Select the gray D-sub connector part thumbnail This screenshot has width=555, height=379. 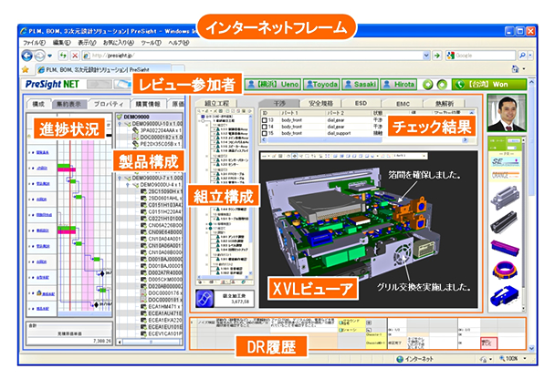click(x=505, y=196)
